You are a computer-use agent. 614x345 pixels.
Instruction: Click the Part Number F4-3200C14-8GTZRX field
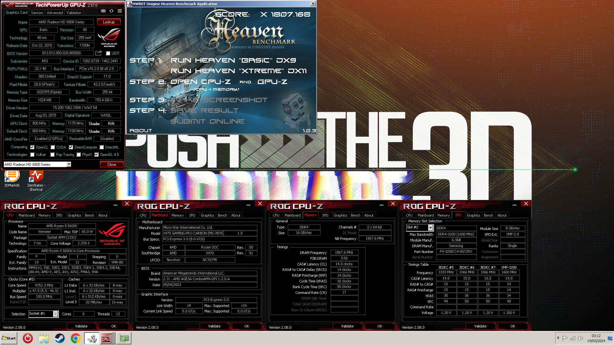(456, 252)
